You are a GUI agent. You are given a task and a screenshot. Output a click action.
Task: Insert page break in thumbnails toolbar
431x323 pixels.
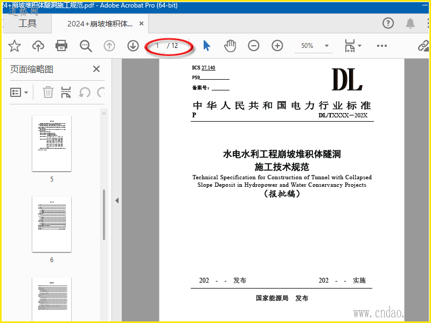[x=66, y=92]
